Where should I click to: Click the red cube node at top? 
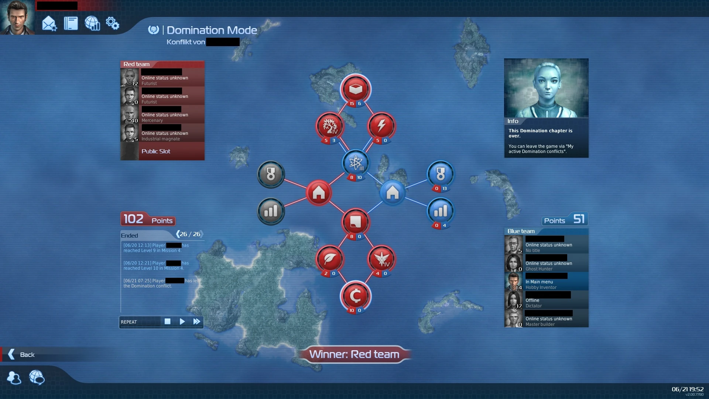pos(355,89)
